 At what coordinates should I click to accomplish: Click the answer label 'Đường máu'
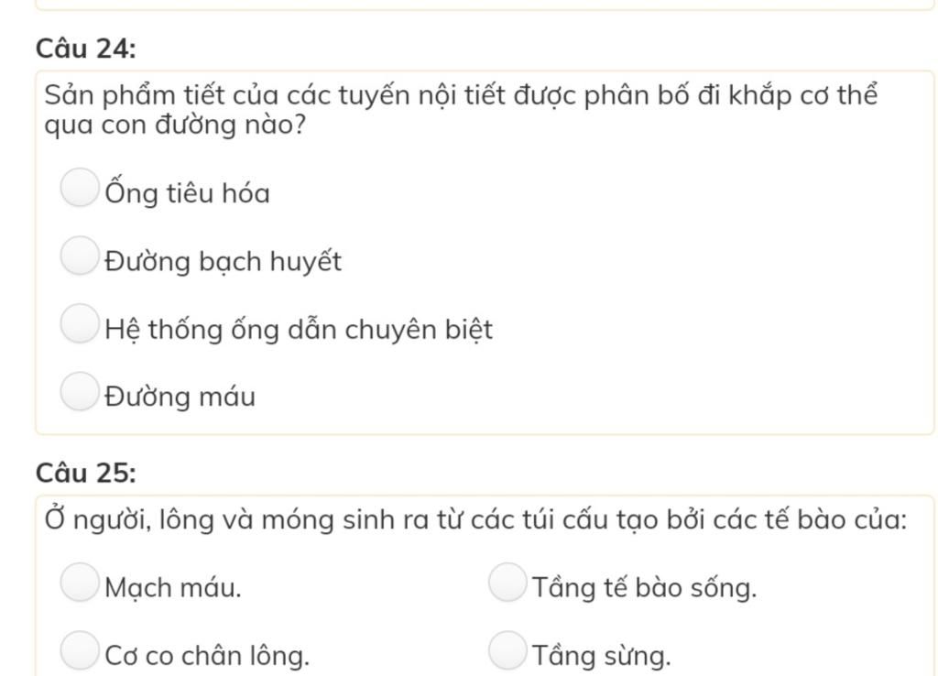180,396
